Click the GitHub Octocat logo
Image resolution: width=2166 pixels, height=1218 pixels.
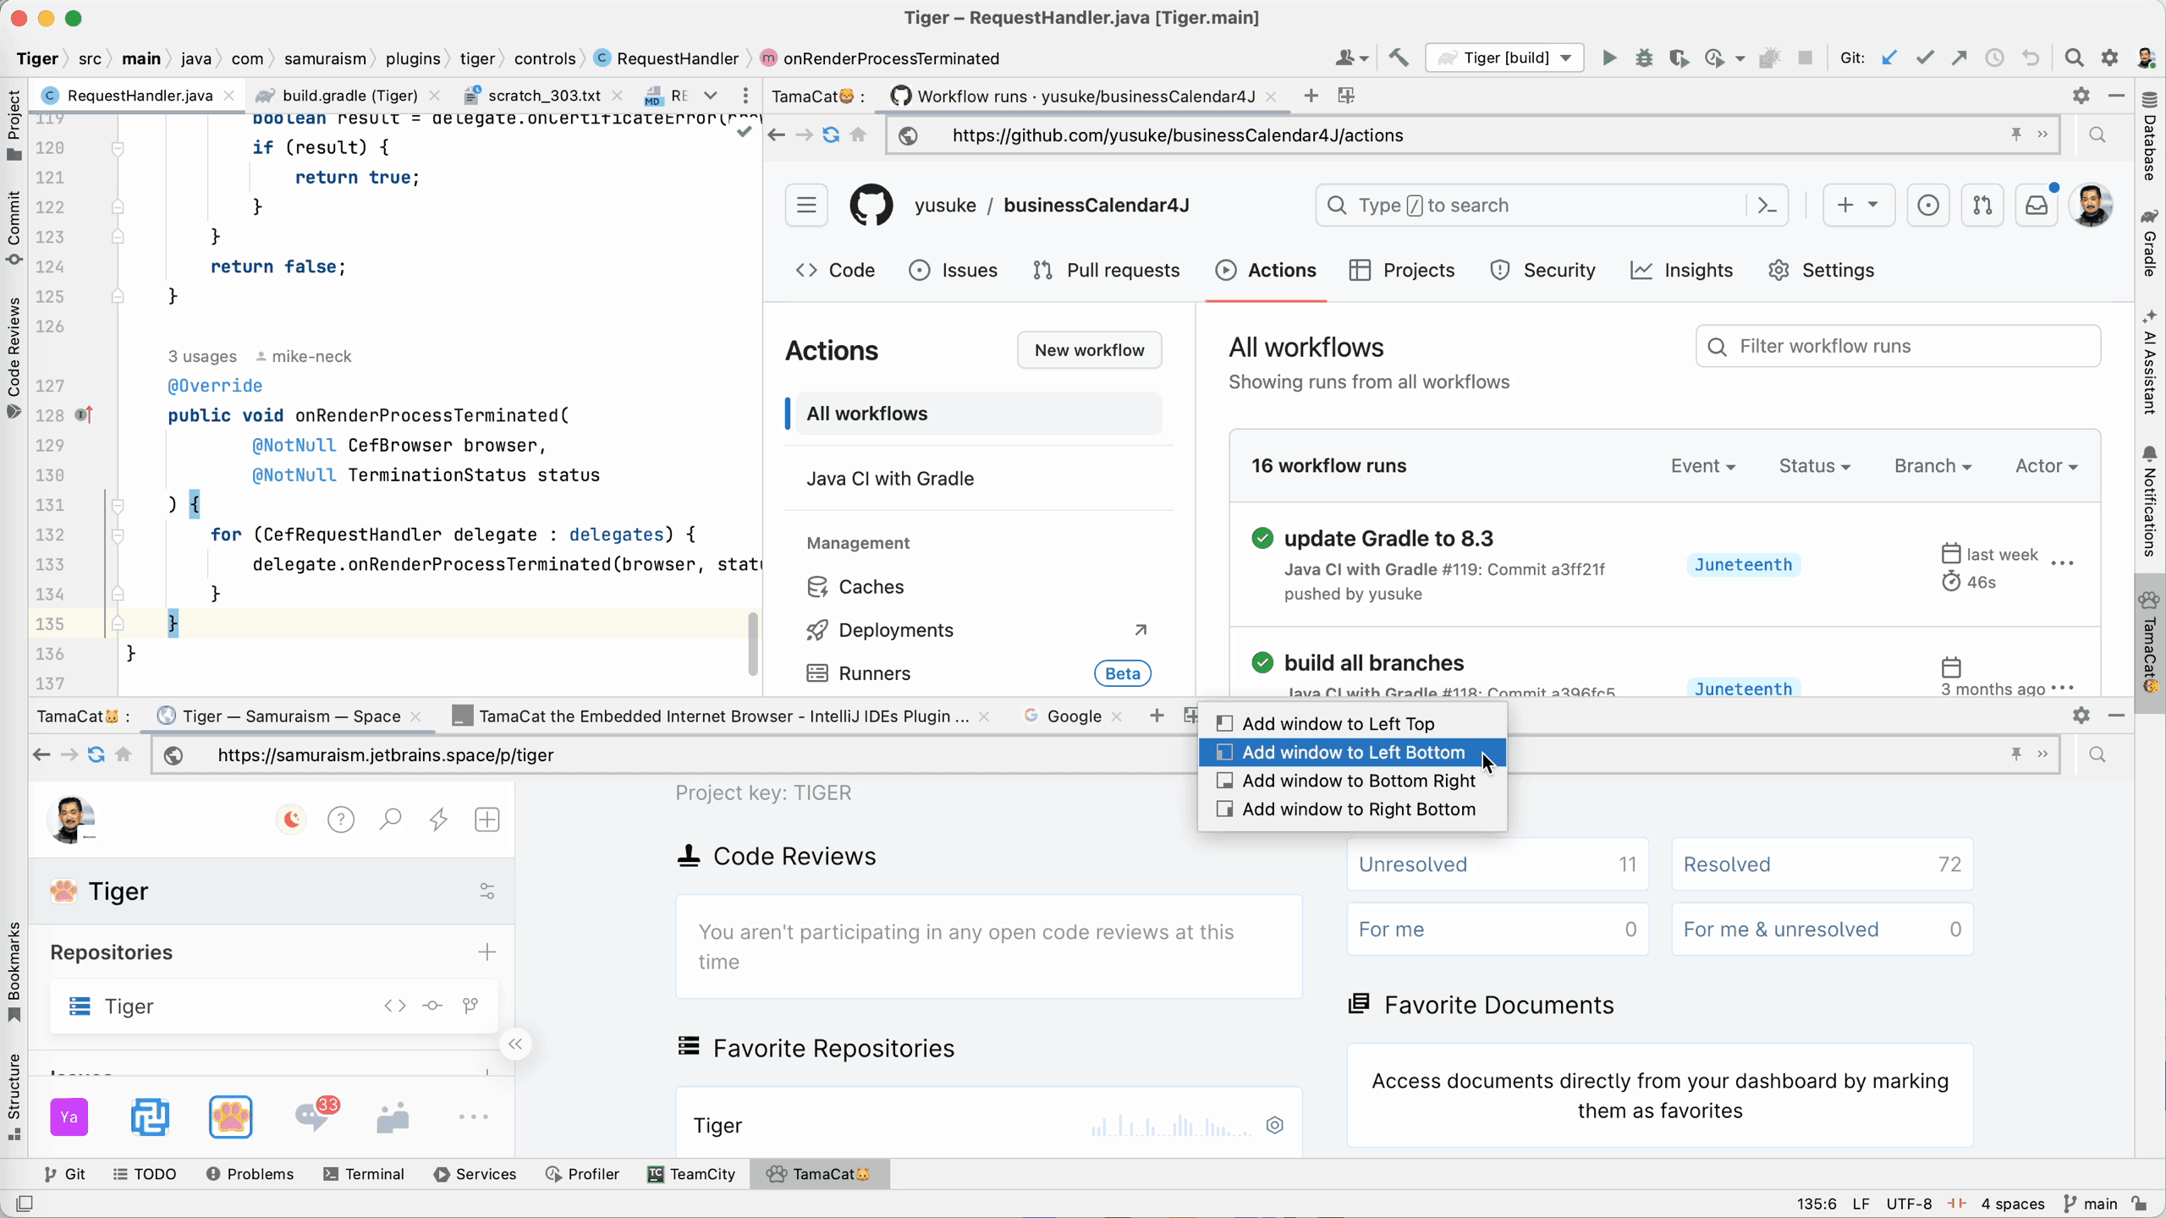coord(871,206)
